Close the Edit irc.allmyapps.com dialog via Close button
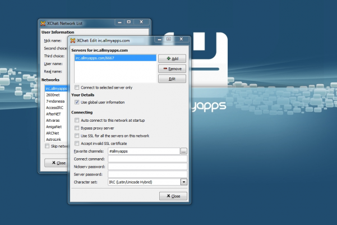Viewport: 337px width, 225px height. tap(172, 196)
